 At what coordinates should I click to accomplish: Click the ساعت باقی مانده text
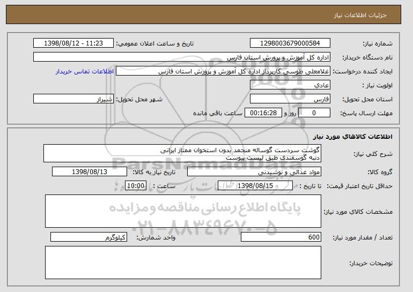coord(218,113)
